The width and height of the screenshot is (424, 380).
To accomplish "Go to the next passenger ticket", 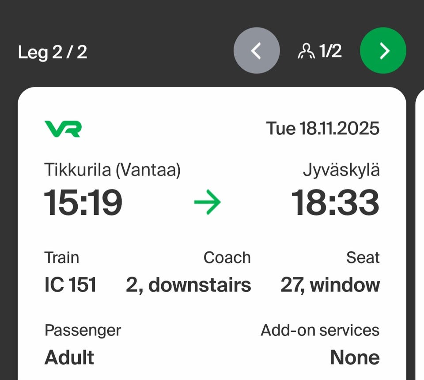I will (383, 51).
